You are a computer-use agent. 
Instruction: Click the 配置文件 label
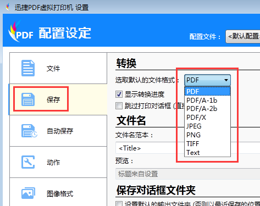click(x=205, y=37)
